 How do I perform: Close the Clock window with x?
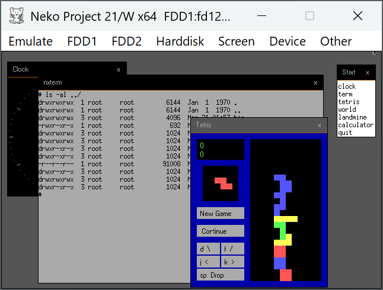point(118,69)
